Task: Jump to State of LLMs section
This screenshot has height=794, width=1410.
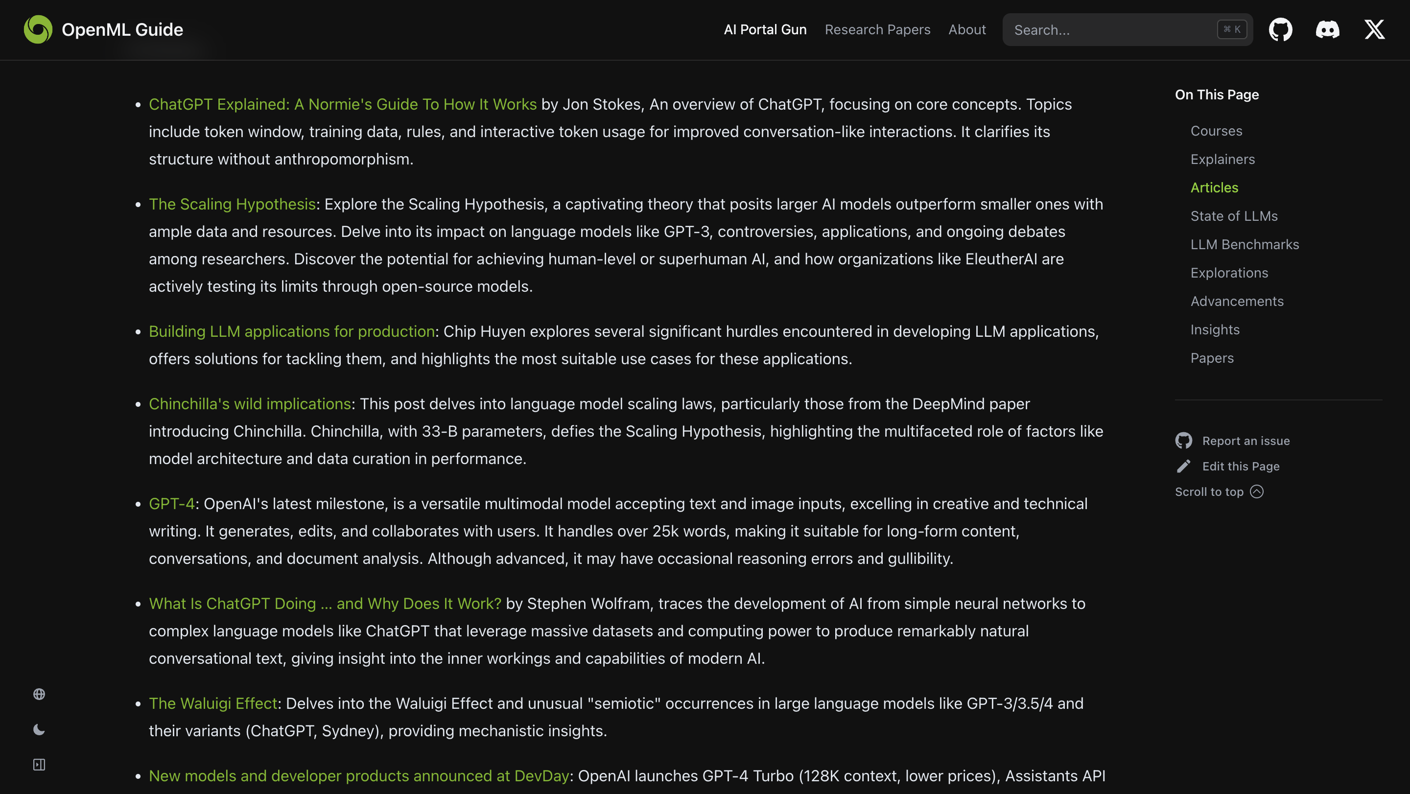Action: 1234,216
